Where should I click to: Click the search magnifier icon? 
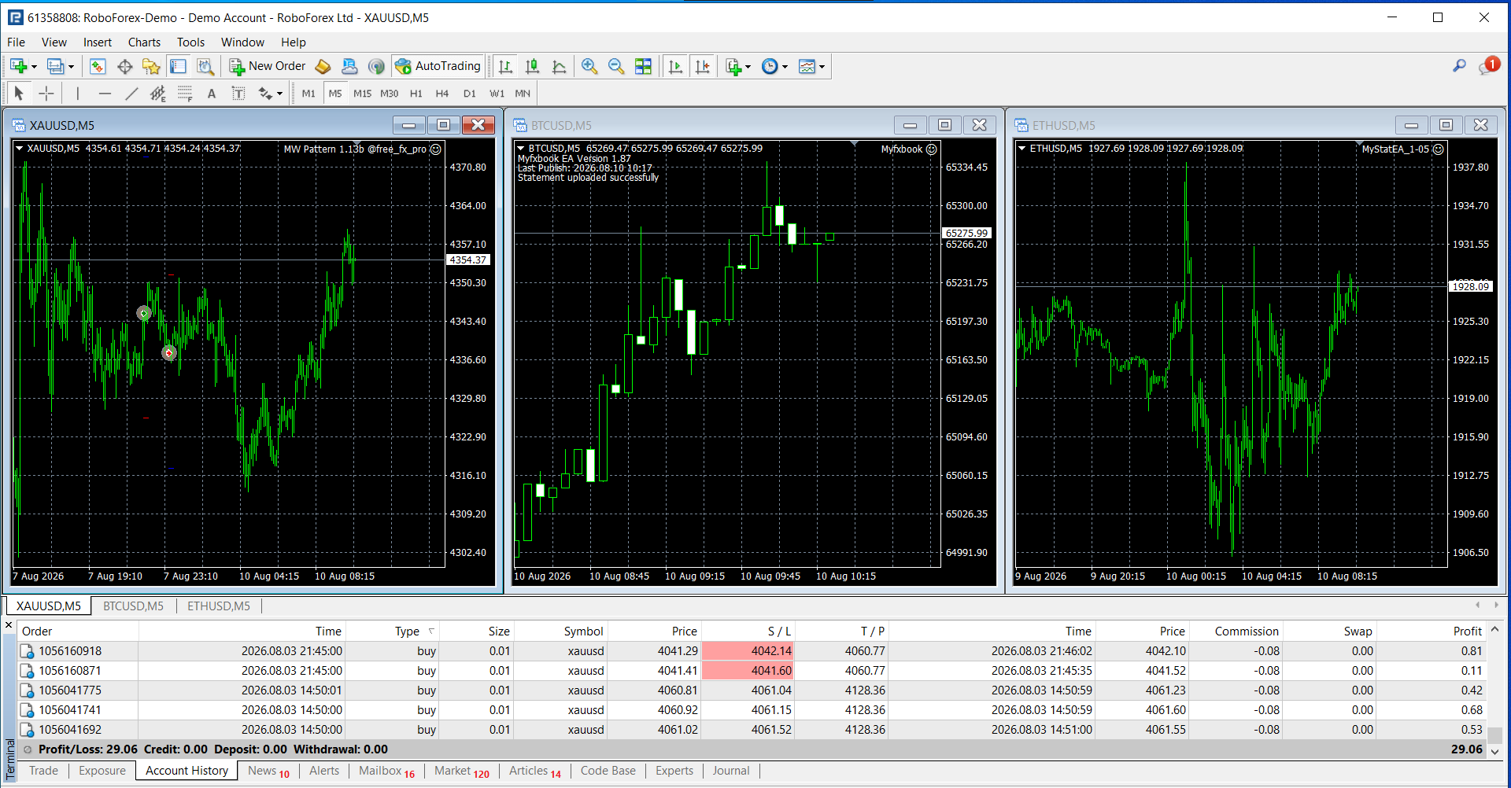pos(1459,66)
